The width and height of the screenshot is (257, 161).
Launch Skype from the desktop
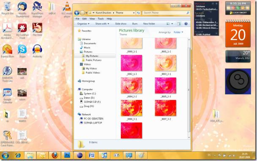click(x=22, y=51)
